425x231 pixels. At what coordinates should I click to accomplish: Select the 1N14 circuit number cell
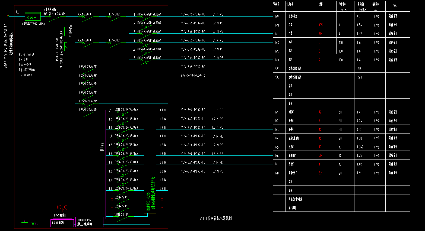click(277, 60)
